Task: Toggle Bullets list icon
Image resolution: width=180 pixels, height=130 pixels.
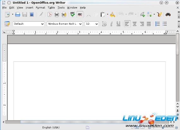Action: (x=165, y=24)
